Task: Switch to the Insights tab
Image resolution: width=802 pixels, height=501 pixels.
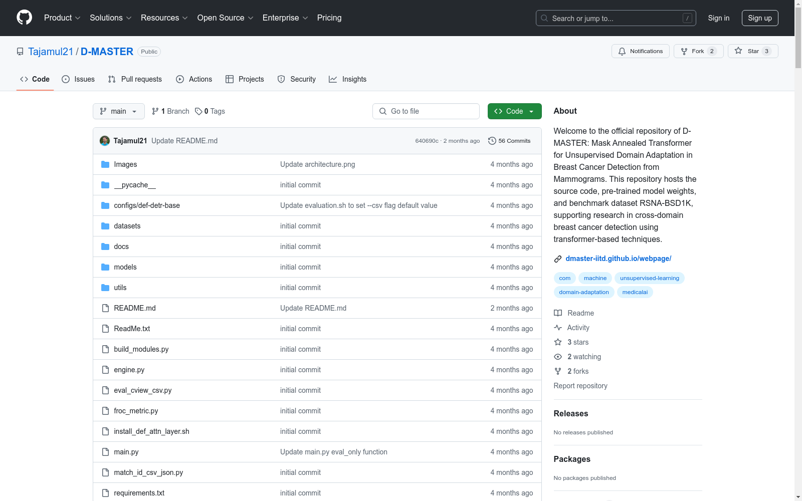Action: tap(348, 79)
